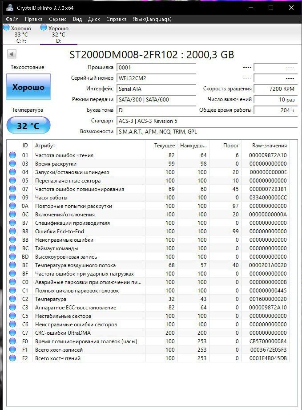Click status orb for F0 Время позиционирования головок
Screen dimensions: 302x410
pyautogui.click(x=12, y=341)
